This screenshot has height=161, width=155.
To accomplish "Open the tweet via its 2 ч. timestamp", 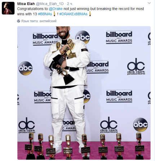I will point(70,4).
